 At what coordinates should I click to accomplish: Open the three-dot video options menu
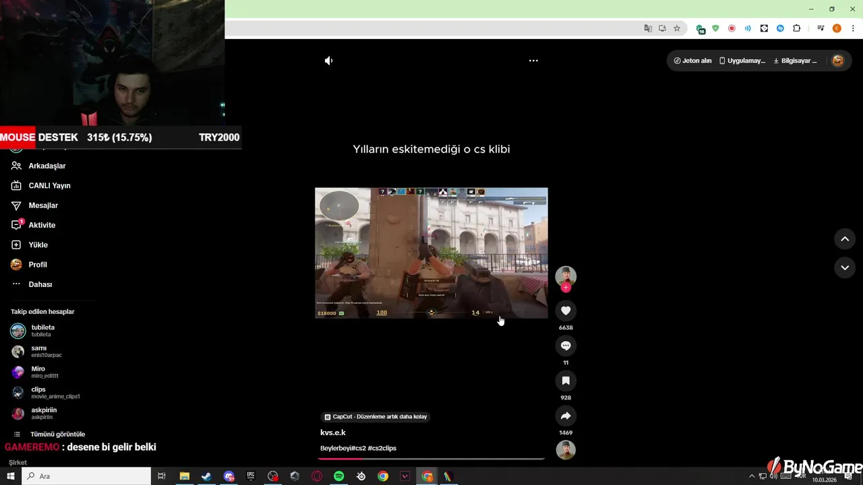(x=533, y=61)
